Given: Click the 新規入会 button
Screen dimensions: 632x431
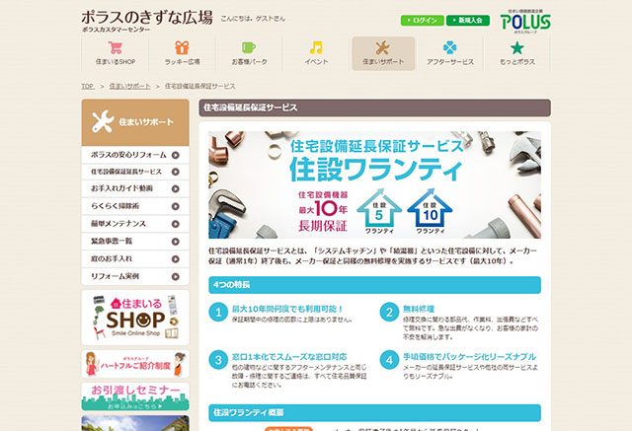Looking at the screenshot, I should (468, 20).
